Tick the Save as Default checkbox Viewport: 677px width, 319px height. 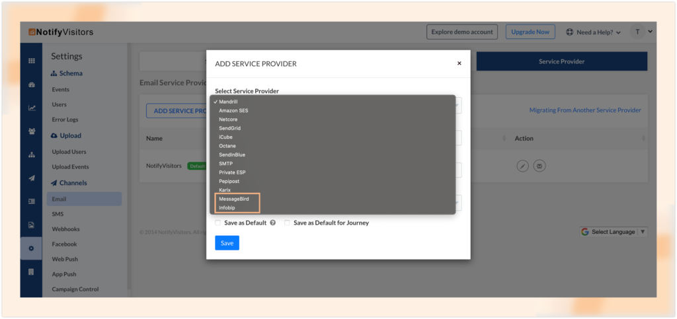(218, 223)
